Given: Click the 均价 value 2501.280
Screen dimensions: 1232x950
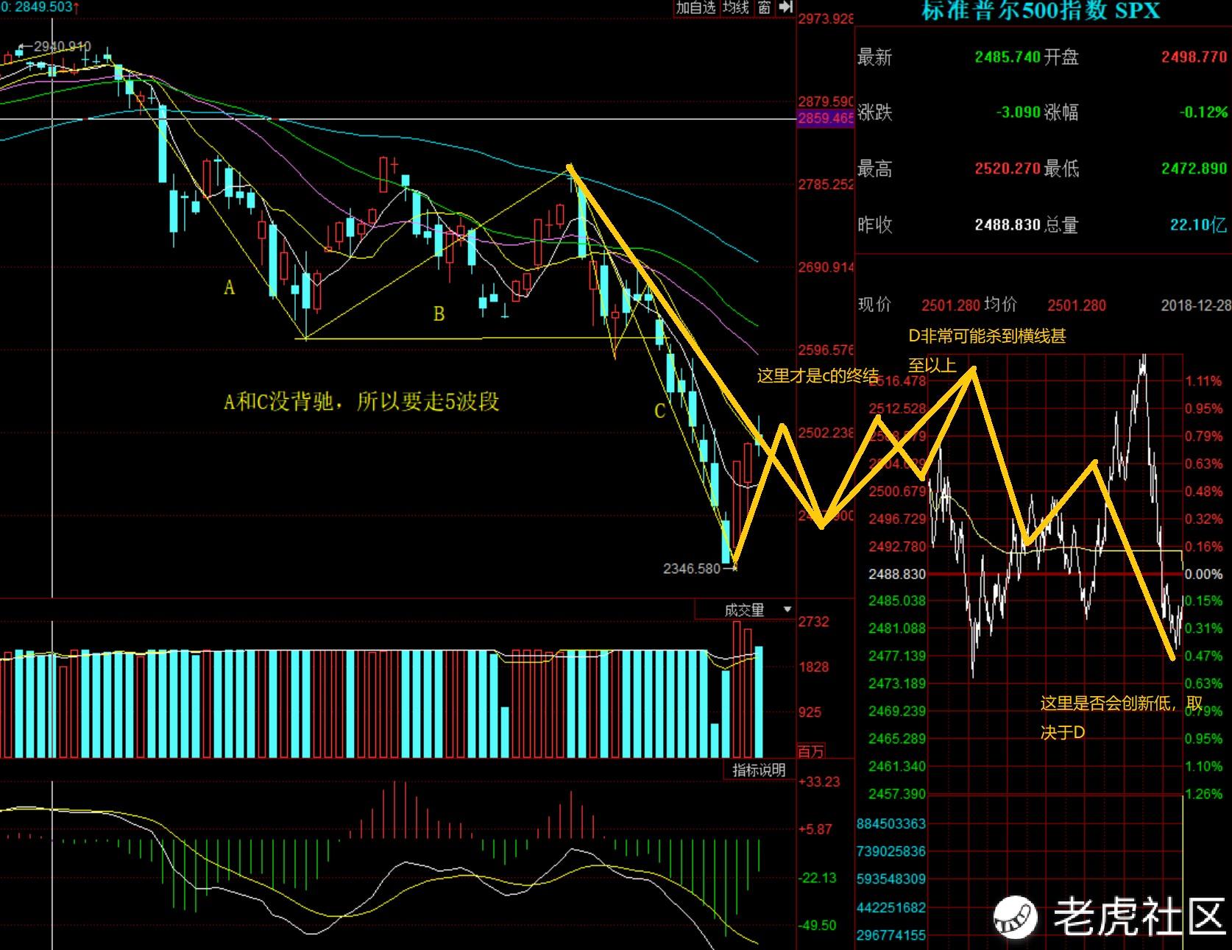Looking at the screenshot, I should click(1077, 305).
